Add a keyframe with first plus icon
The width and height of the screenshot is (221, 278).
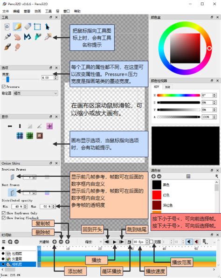[x=55, y=242]
